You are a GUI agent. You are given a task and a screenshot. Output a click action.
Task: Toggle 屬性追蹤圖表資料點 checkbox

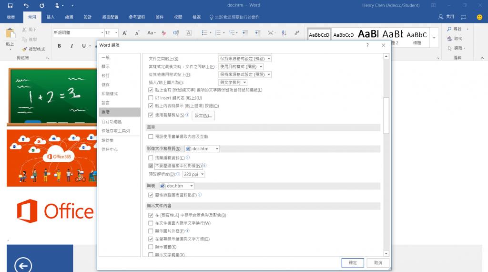pyautogui.click(x=151, y=195)
